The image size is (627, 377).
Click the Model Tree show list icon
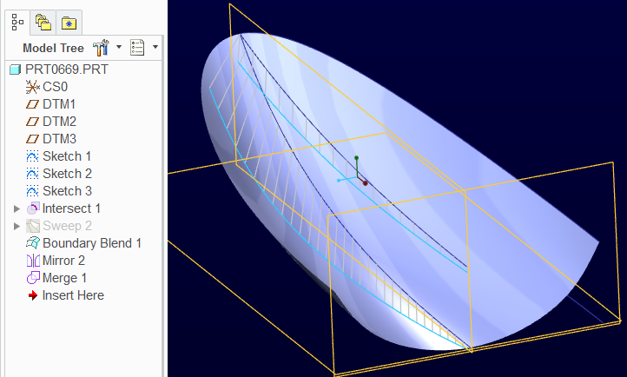pyautogui.click(x=137, y=48)
